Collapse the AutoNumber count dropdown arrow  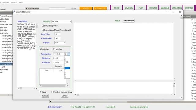[x=69, y=54]
